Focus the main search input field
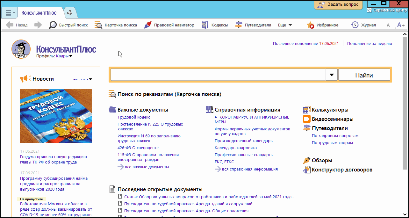 point(218,75)
